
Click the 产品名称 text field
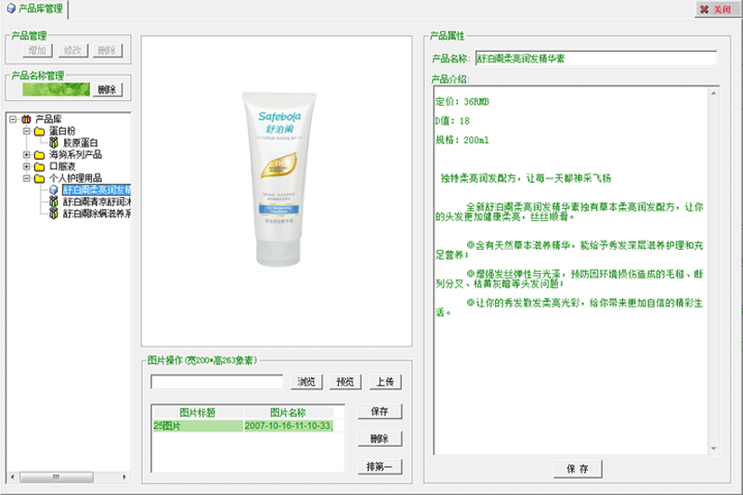pos(596,59)
